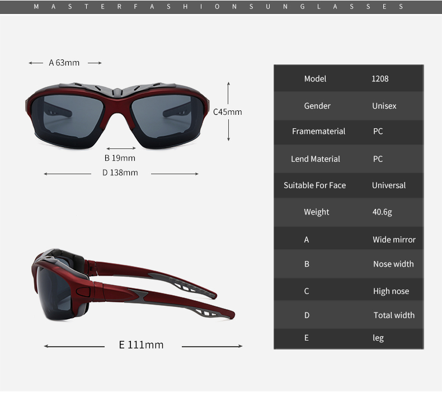This screenshot has width=442, height=396.
Task: Click the 'Unisex' value
Action: click(x=384, y=106)
